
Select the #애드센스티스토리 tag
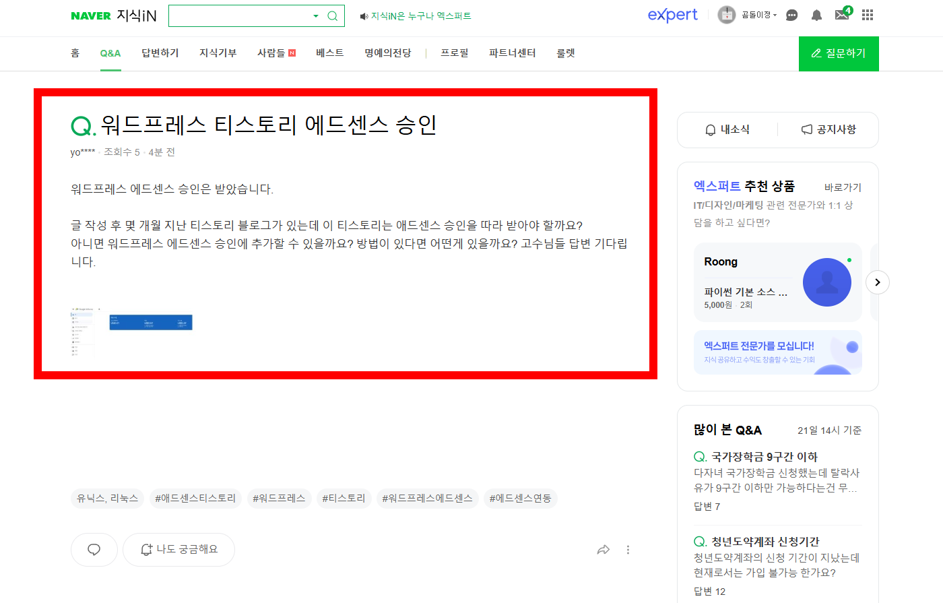point(195,499)
